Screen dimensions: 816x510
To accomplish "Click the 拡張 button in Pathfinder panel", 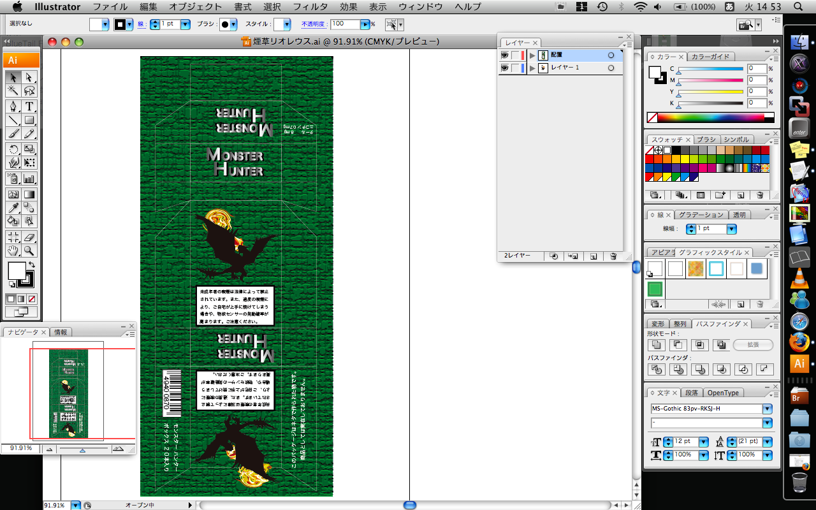I will pyautogui.click(x=752, y=345).
